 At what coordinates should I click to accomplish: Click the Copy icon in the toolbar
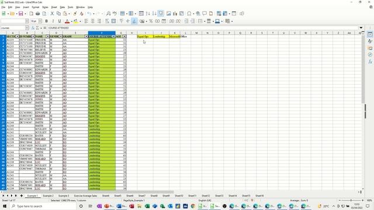click(x=58, y=13)
